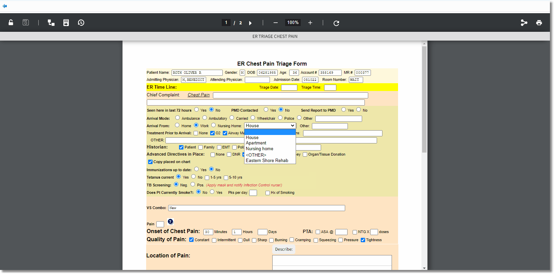The width and height of the screenshot is (554, 274).
Task: Select Yes for Seen here in last 72 hours
Action: (x=197, y=110)
